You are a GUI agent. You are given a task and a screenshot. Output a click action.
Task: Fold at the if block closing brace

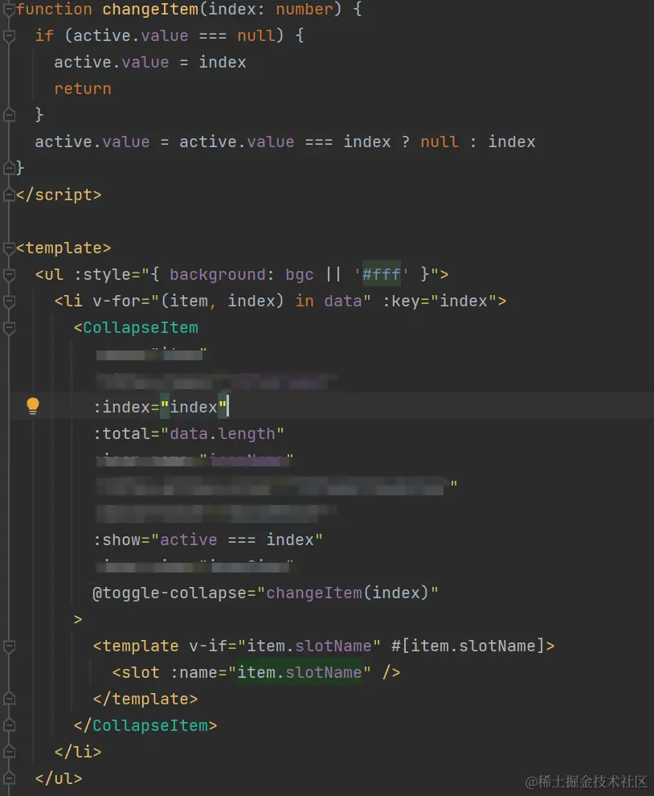[9, 115]
